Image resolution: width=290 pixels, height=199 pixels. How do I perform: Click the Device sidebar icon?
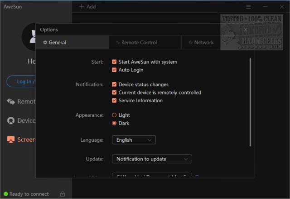pyautogui.click(x=11, y=120)
